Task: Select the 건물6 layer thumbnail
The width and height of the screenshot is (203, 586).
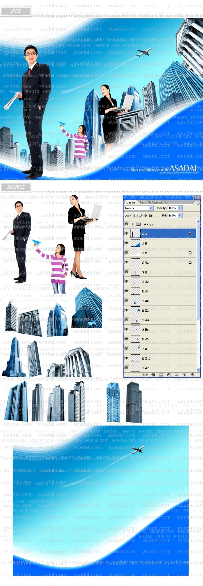Action: point(135,301)
